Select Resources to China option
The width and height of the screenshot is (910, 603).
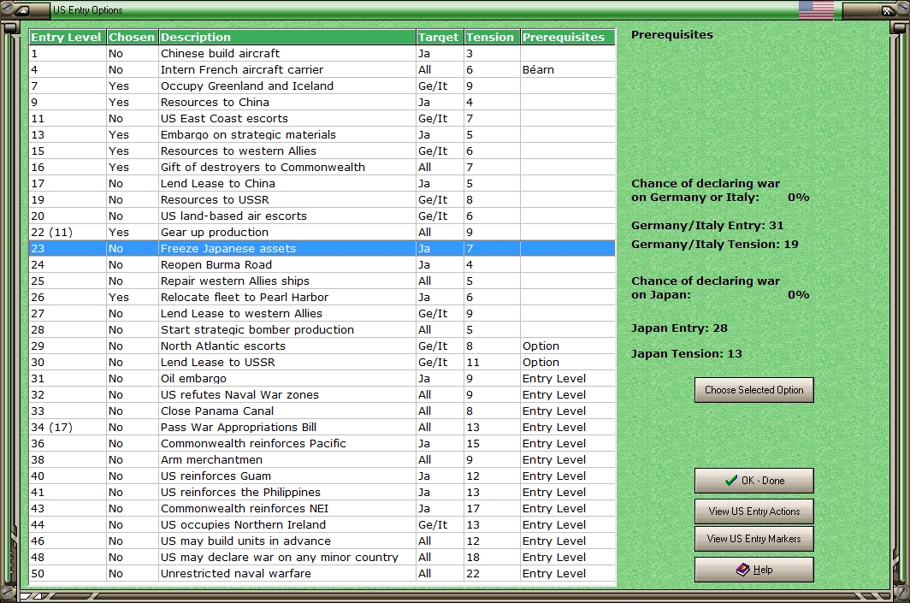pos(322,102)
